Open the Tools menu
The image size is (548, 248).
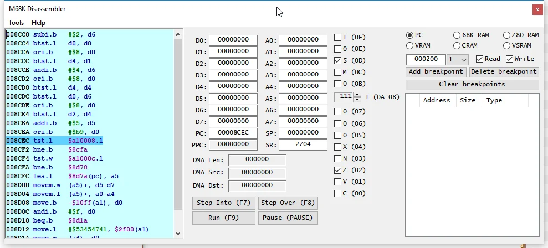point(16,23)
